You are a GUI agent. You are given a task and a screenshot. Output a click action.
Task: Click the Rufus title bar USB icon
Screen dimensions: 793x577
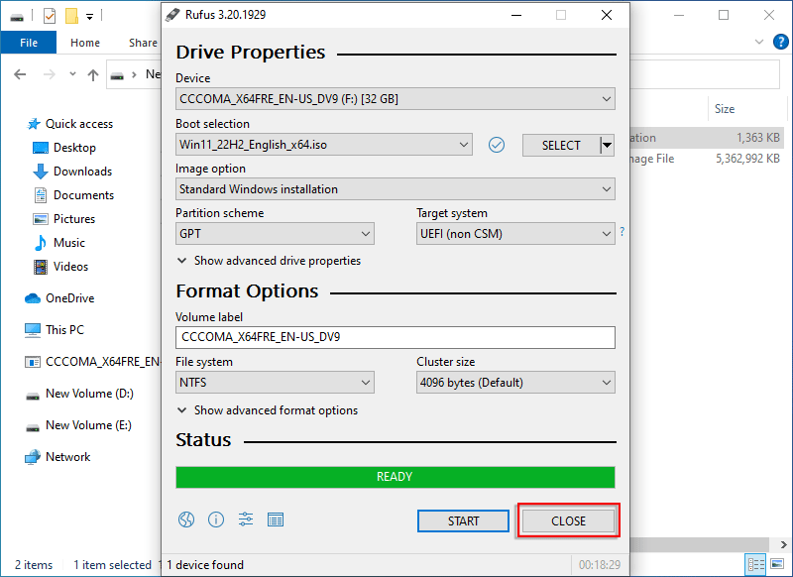pyautogui.click(x=172, y=15)
